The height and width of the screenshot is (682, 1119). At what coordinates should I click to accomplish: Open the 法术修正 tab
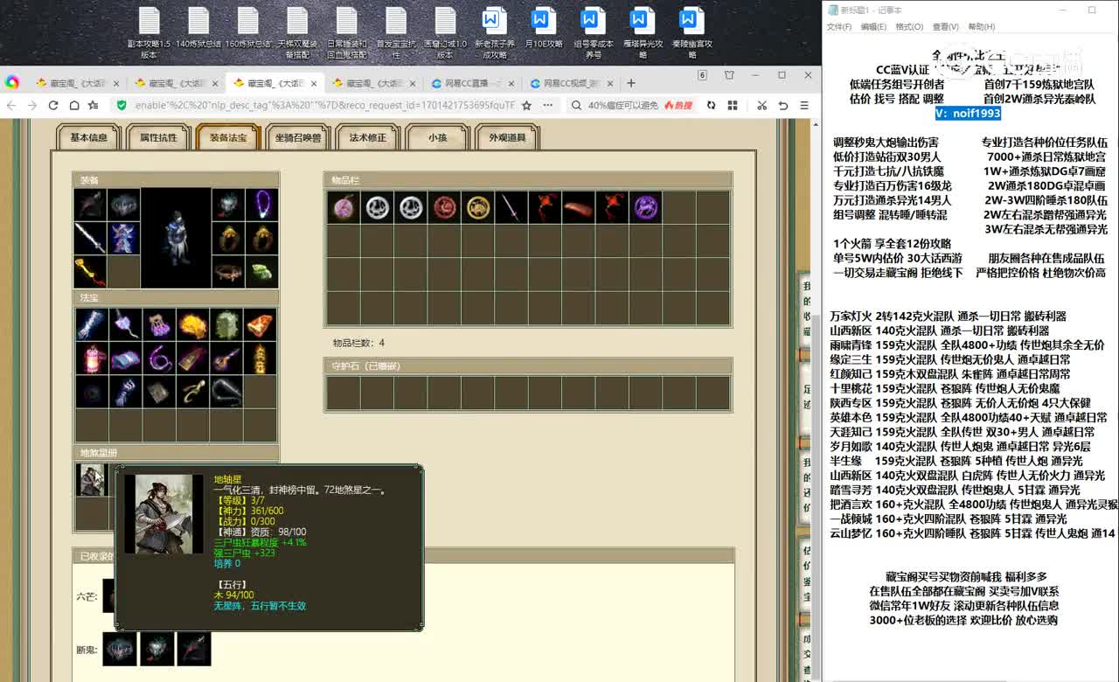[x=367, y=137]
